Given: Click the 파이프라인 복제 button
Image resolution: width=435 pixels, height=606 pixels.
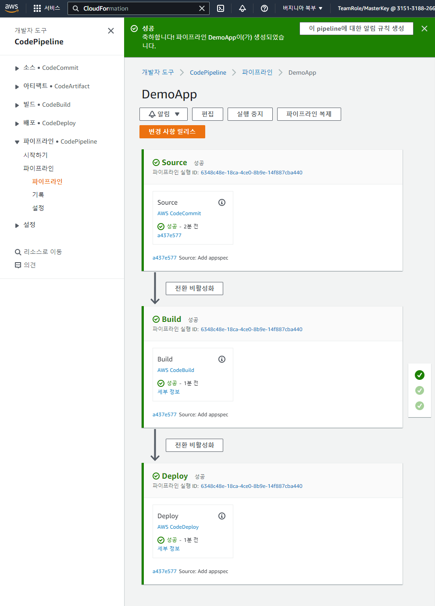Looking at the screenshot, I should point(309,114).
